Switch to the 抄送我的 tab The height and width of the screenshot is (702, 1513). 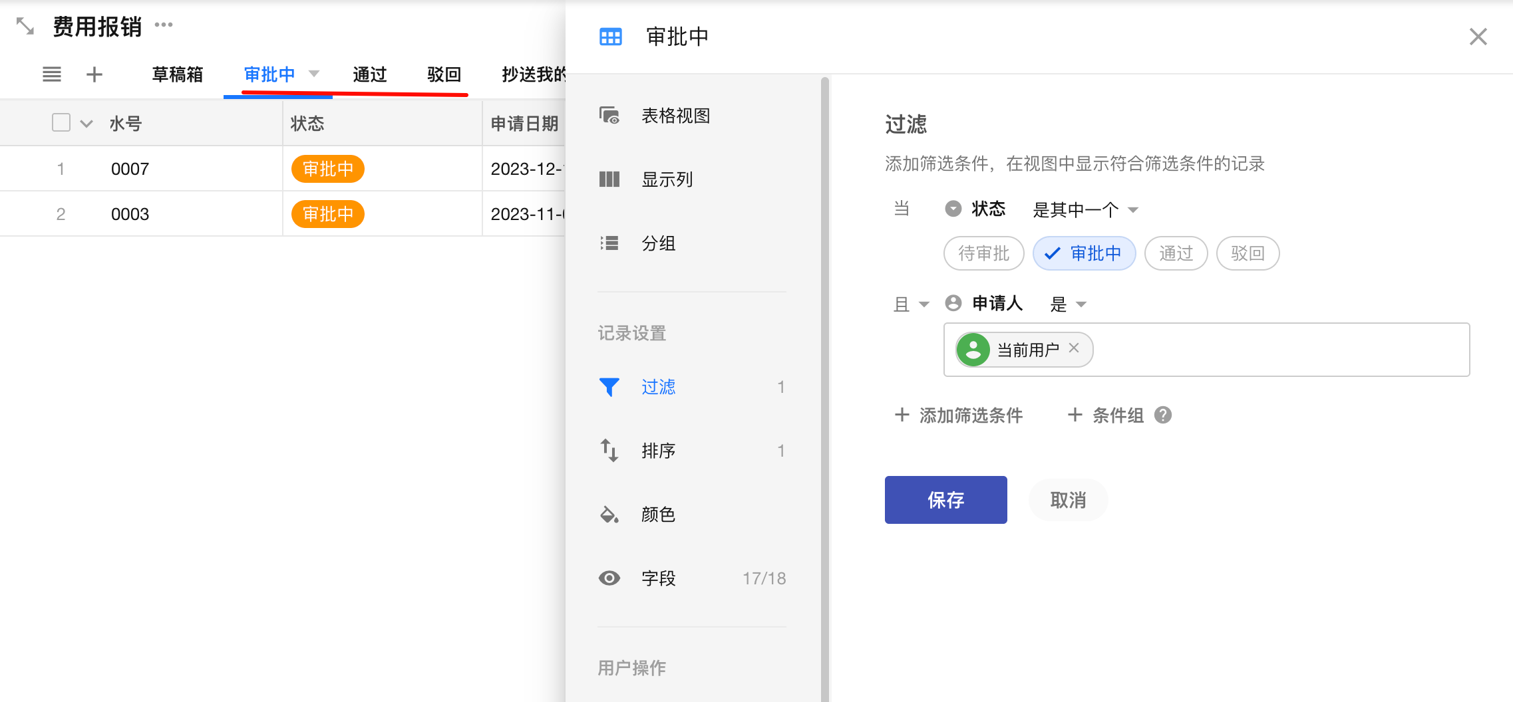tap(533, 74)
